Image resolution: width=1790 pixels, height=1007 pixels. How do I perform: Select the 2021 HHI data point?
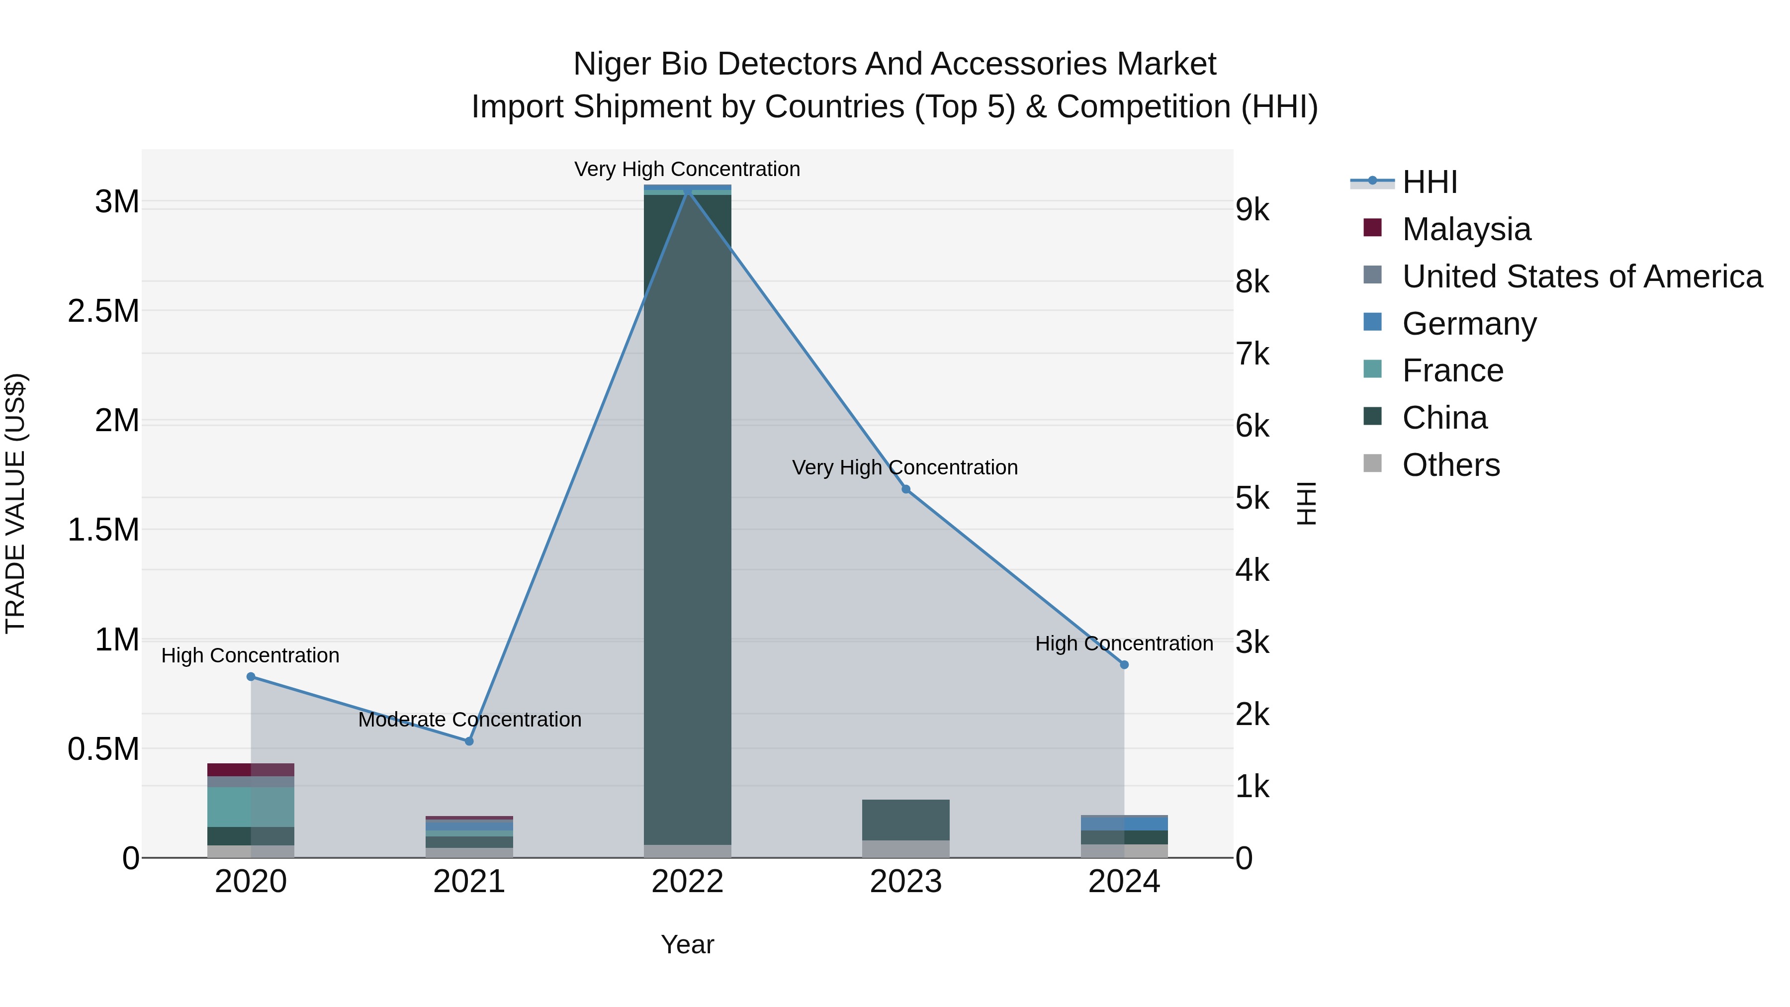(x=469, y=741)
